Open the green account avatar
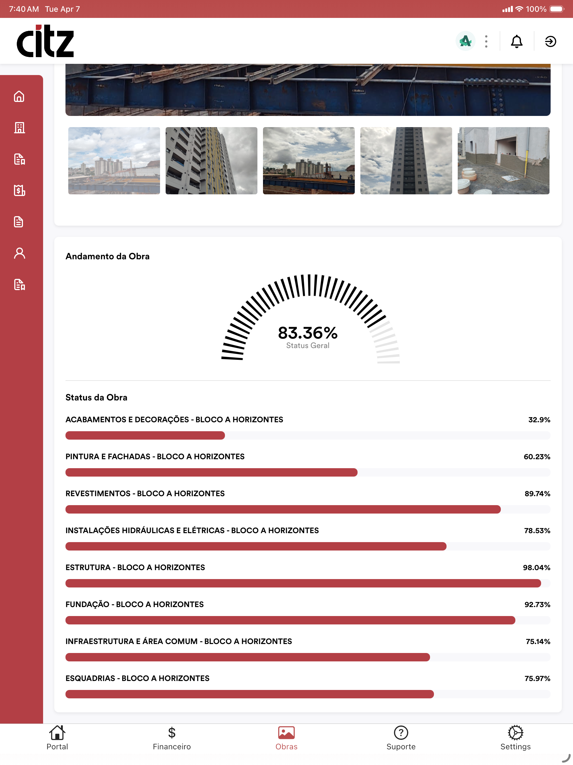Image resolution: width=573 pixels, height=765 pixels. point(465,41)
